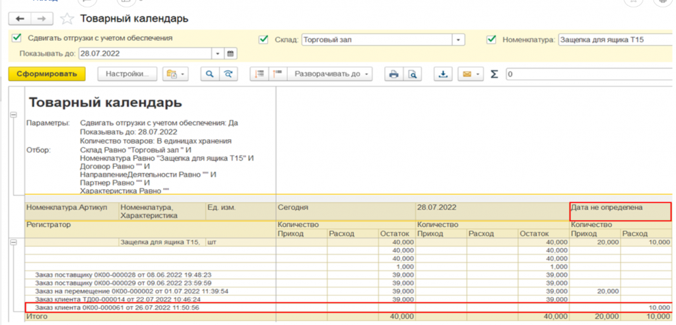Click the back navigation arrow
This screenshot has height=325, width=676.
tap(20, 18)
